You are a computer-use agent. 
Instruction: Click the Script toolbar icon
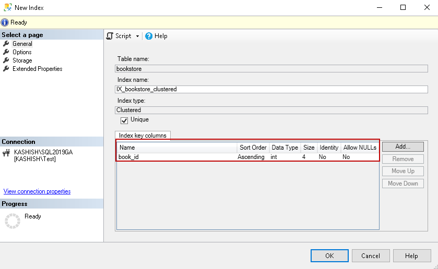[x=110, y=36]
